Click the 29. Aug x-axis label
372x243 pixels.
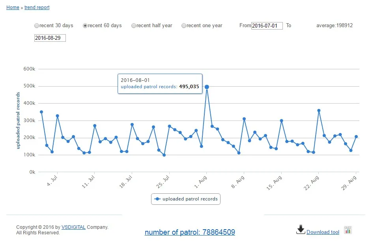pos(349,183)
